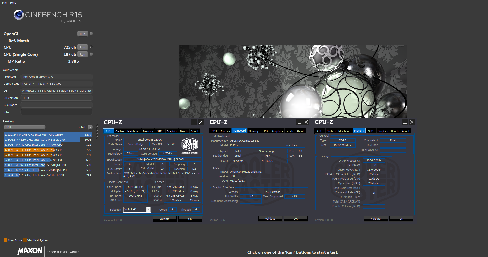
Task: Click the 1066.5 MHz DRAM Frequency value
Action: coord(374,160)
